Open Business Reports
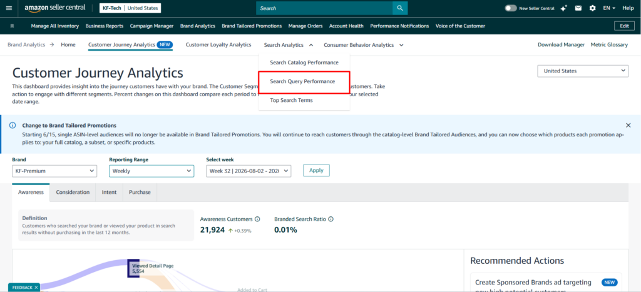 pyautogui.click(x=105, y=26)
